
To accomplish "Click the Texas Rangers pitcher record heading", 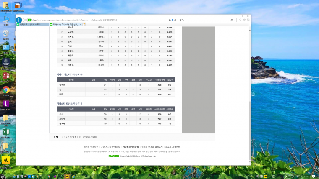I will (x=70, y=74).
